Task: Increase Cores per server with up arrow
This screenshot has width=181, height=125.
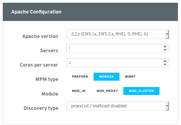Action: (x=165, y=61)
